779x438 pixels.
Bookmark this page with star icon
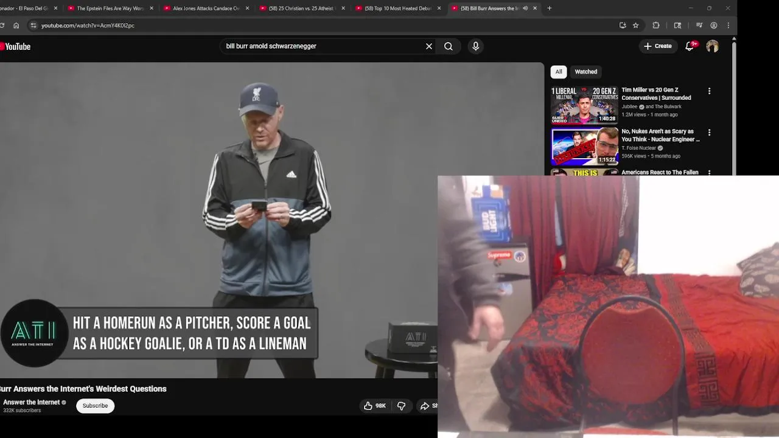point(635,26)
